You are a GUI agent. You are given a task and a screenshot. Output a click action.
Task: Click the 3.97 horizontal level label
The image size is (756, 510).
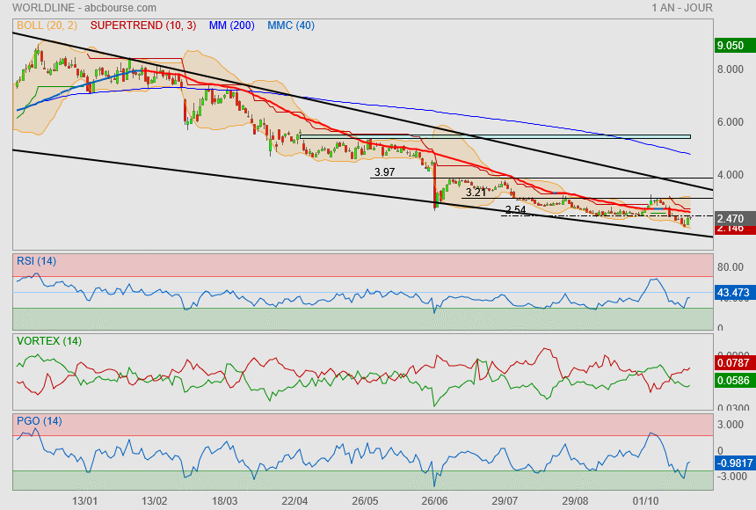pyautogui.click(x=384, y=172)
